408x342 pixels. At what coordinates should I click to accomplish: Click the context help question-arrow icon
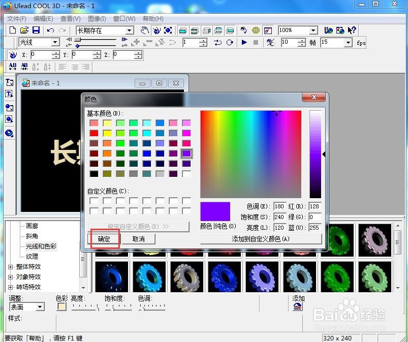click(x=352, y=30)
